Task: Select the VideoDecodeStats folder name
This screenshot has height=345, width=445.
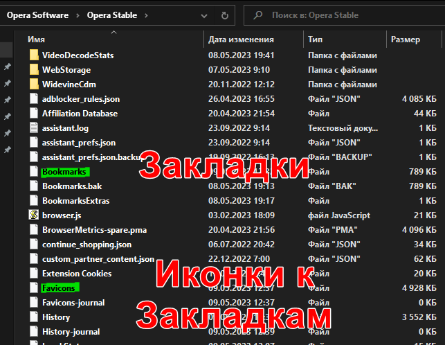Action: [78, 55]
